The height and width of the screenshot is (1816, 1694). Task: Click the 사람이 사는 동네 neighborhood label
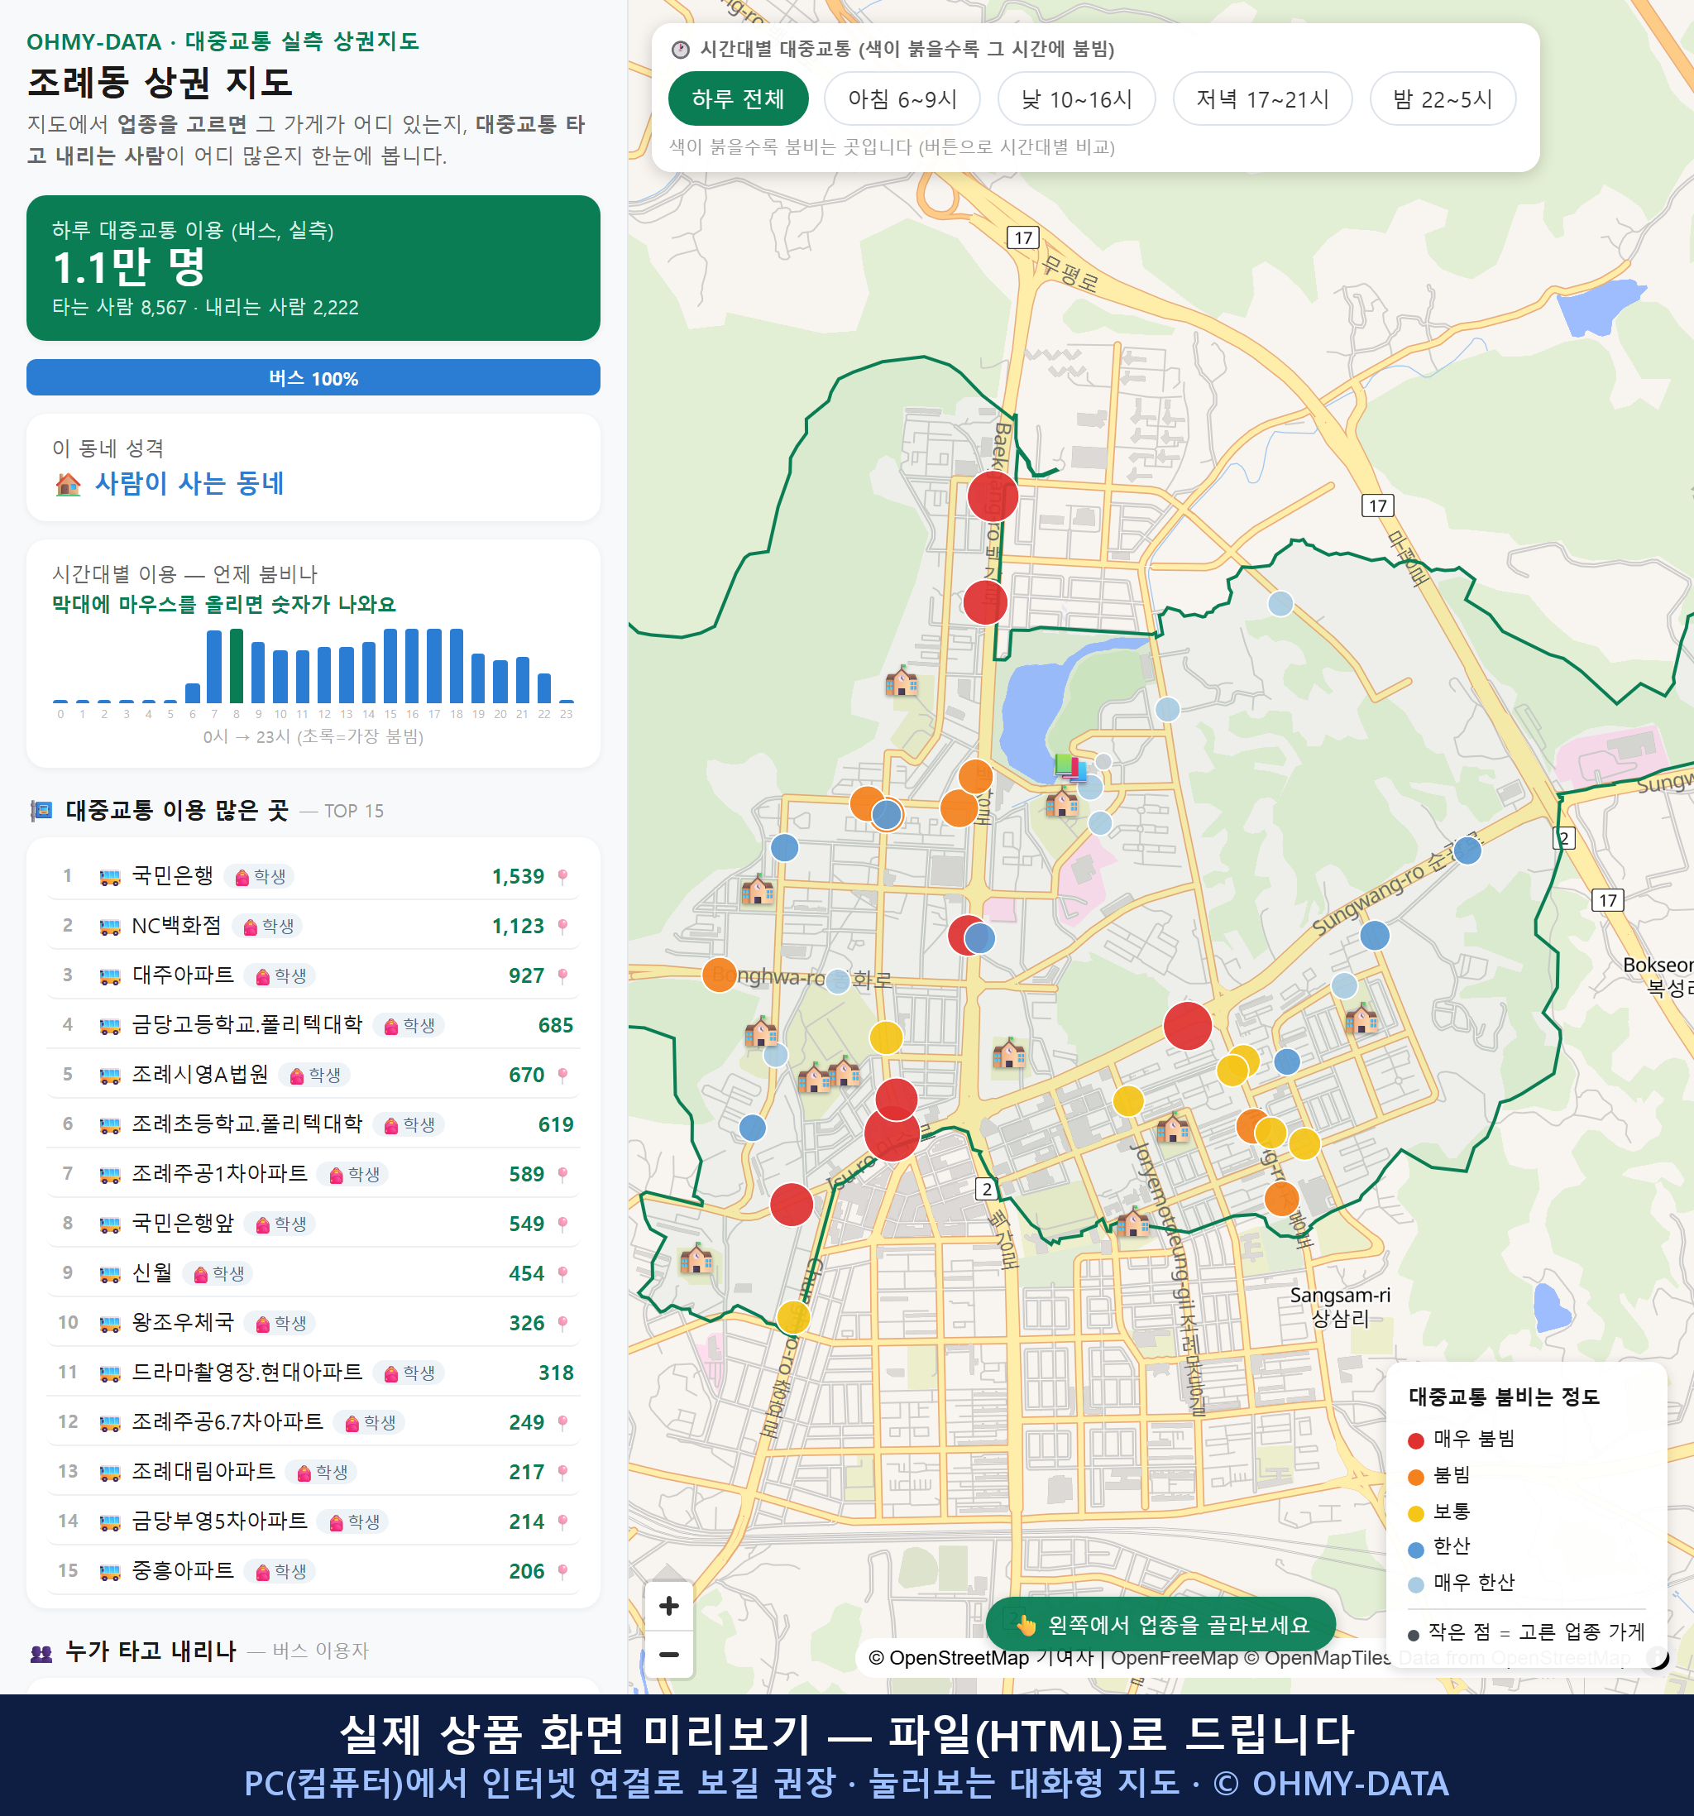pos(190,483)
